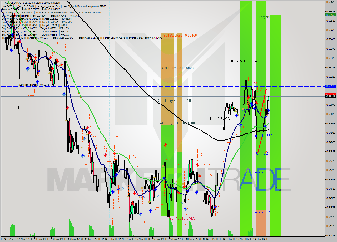This screenshot has height=242, width=337.
Task: Click the 0.65475 price axis value
Action: 331,30
